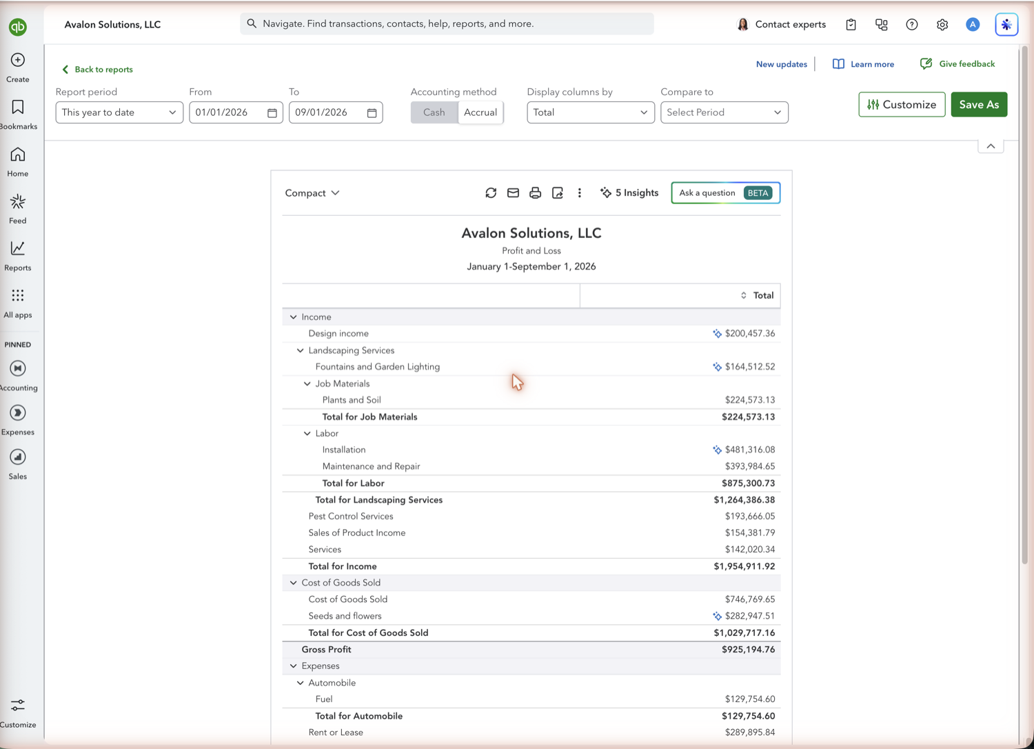Open All apps grid
This screenshot has height=749, width=1034.
coord(18,303)
